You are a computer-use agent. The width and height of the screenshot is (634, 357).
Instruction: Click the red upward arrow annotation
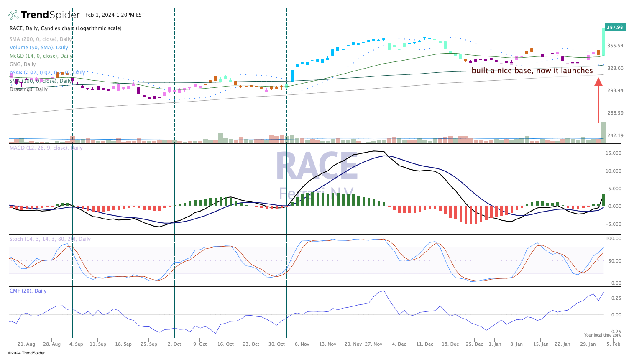(598, 100)
